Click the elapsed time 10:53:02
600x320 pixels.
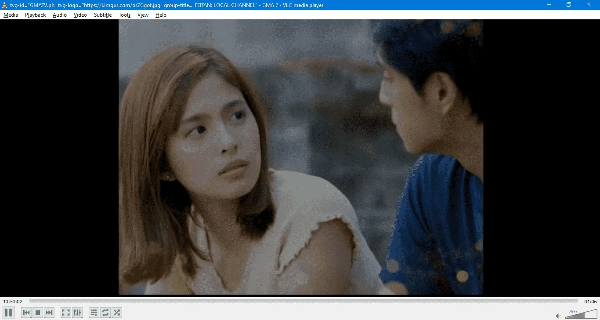(13, 302)
